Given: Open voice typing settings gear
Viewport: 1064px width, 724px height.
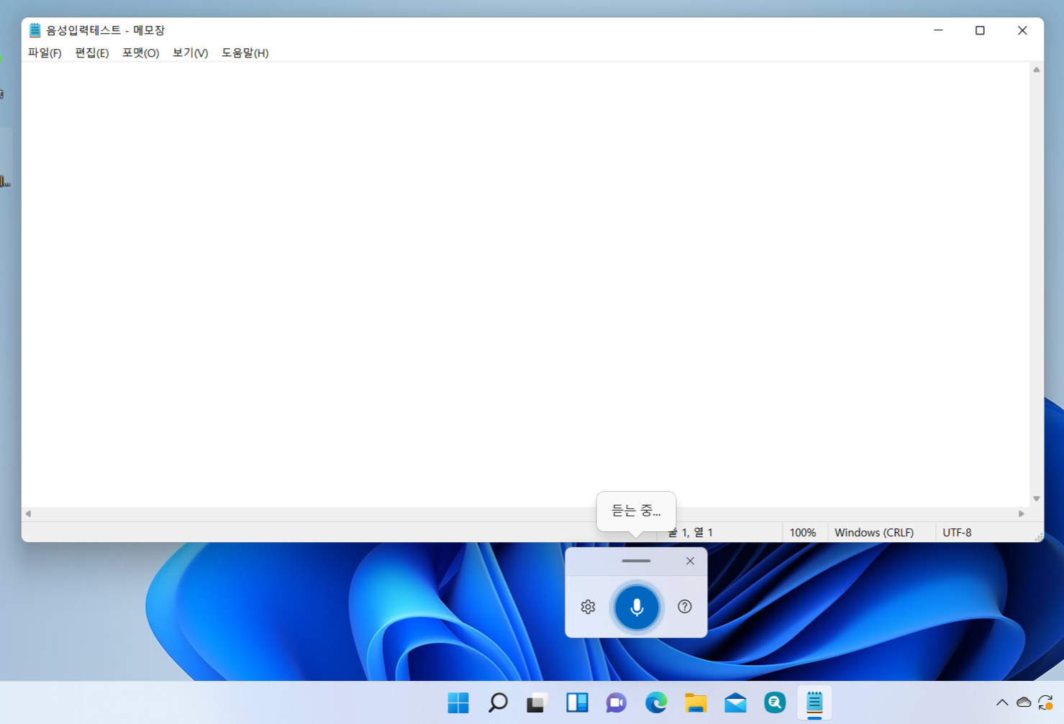Looking at the screenshot, I should 588,607.
